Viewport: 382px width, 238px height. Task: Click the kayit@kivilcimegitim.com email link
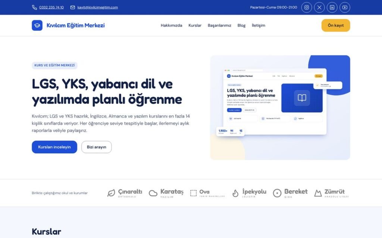(97, 7)
